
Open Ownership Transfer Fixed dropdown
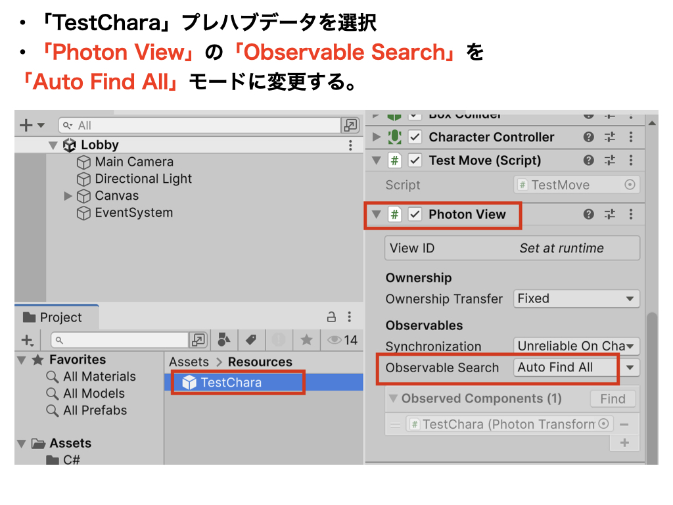tap(576, 299)
